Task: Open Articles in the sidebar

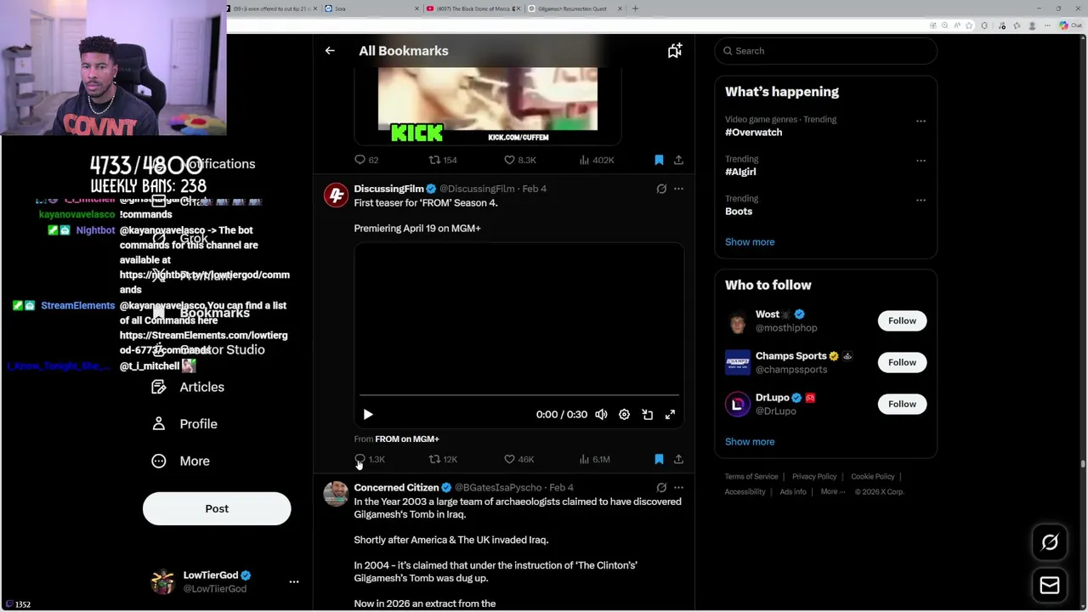Action: pyautogui.click(x=189, y=388)
